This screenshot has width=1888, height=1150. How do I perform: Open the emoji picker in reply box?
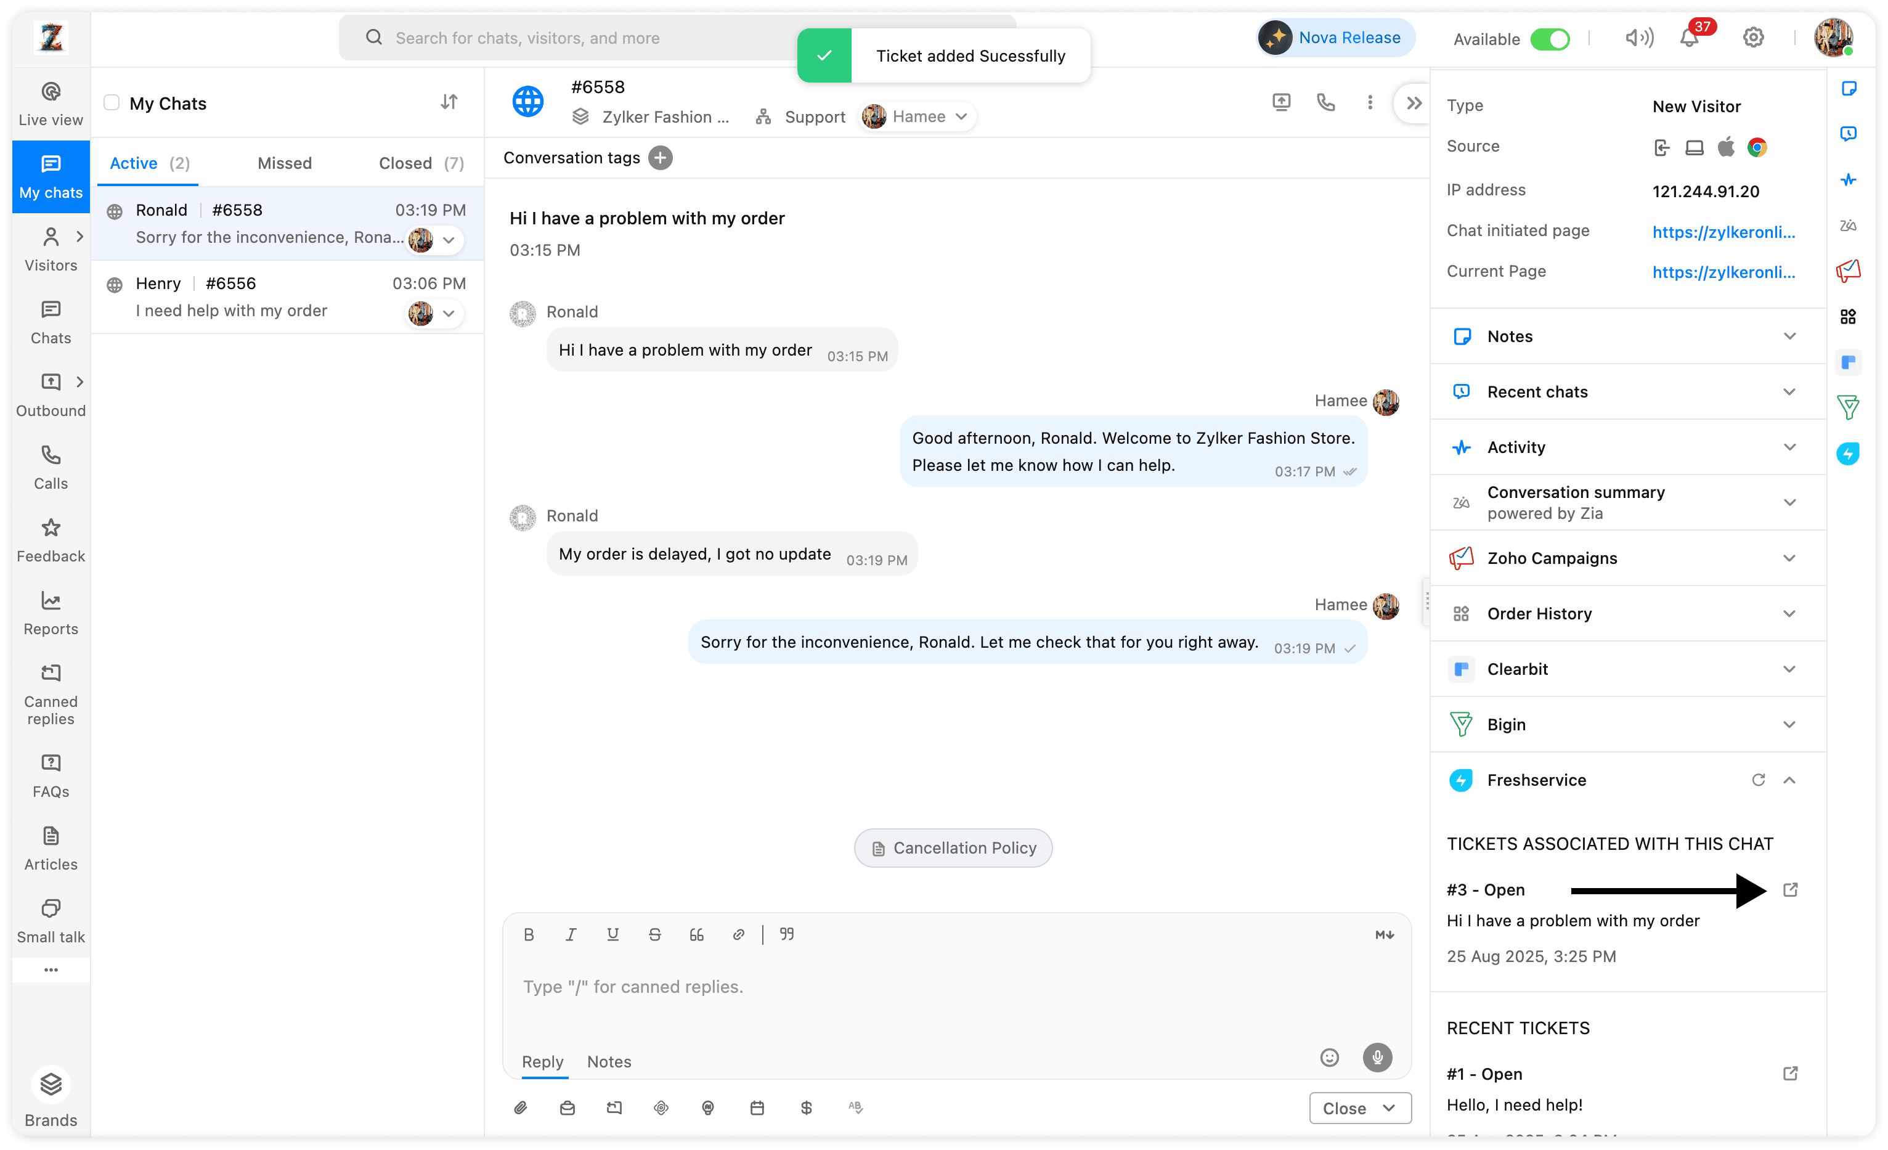[x=1329, y=1058]
